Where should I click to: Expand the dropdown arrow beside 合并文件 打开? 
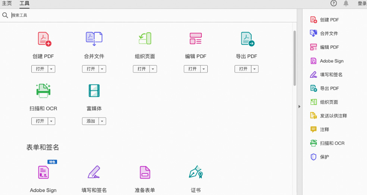[102, 69]
